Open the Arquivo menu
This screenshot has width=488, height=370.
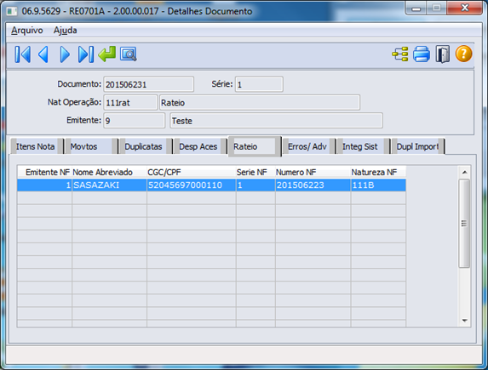[x=27, y=31]
